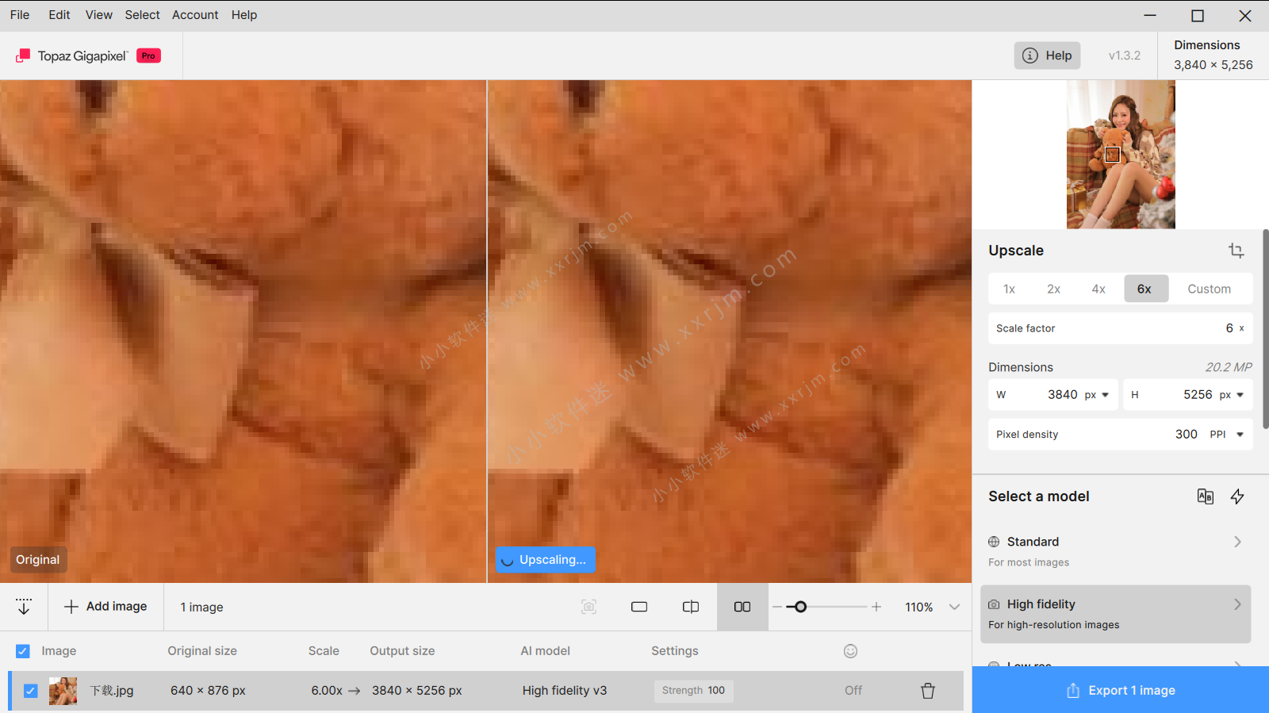Select the 2x upscale option
Viewport: 1269px width, 713px height.
[1053, 289]
